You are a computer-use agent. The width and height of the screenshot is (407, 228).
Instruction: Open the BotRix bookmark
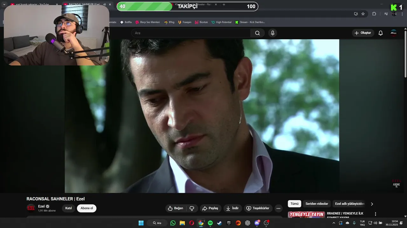(x=126, y=22)
